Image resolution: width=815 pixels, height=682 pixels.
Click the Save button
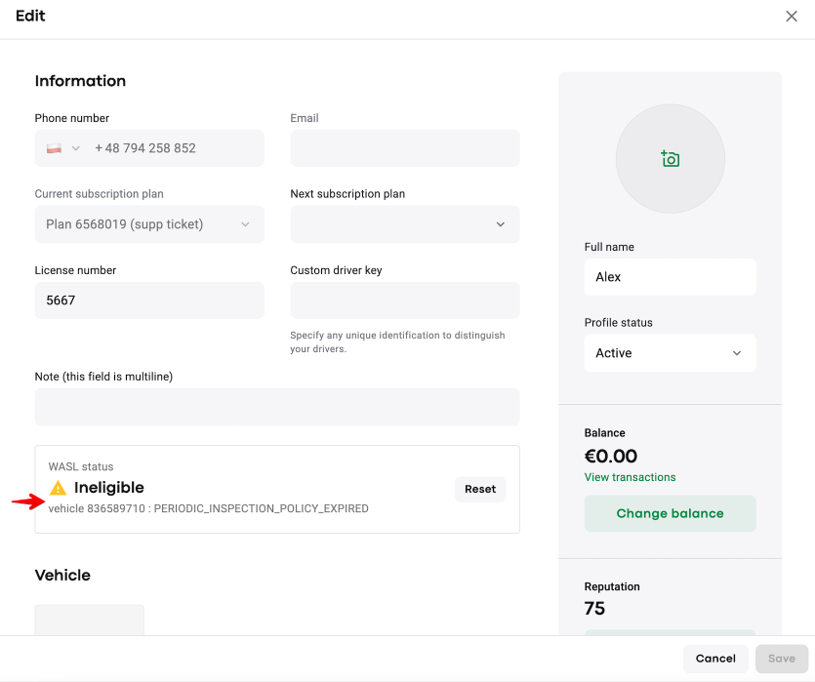pyautogui.click(x=781, y=659)
